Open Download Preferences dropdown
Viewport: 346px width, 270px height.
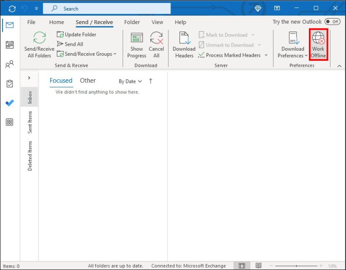292,45
